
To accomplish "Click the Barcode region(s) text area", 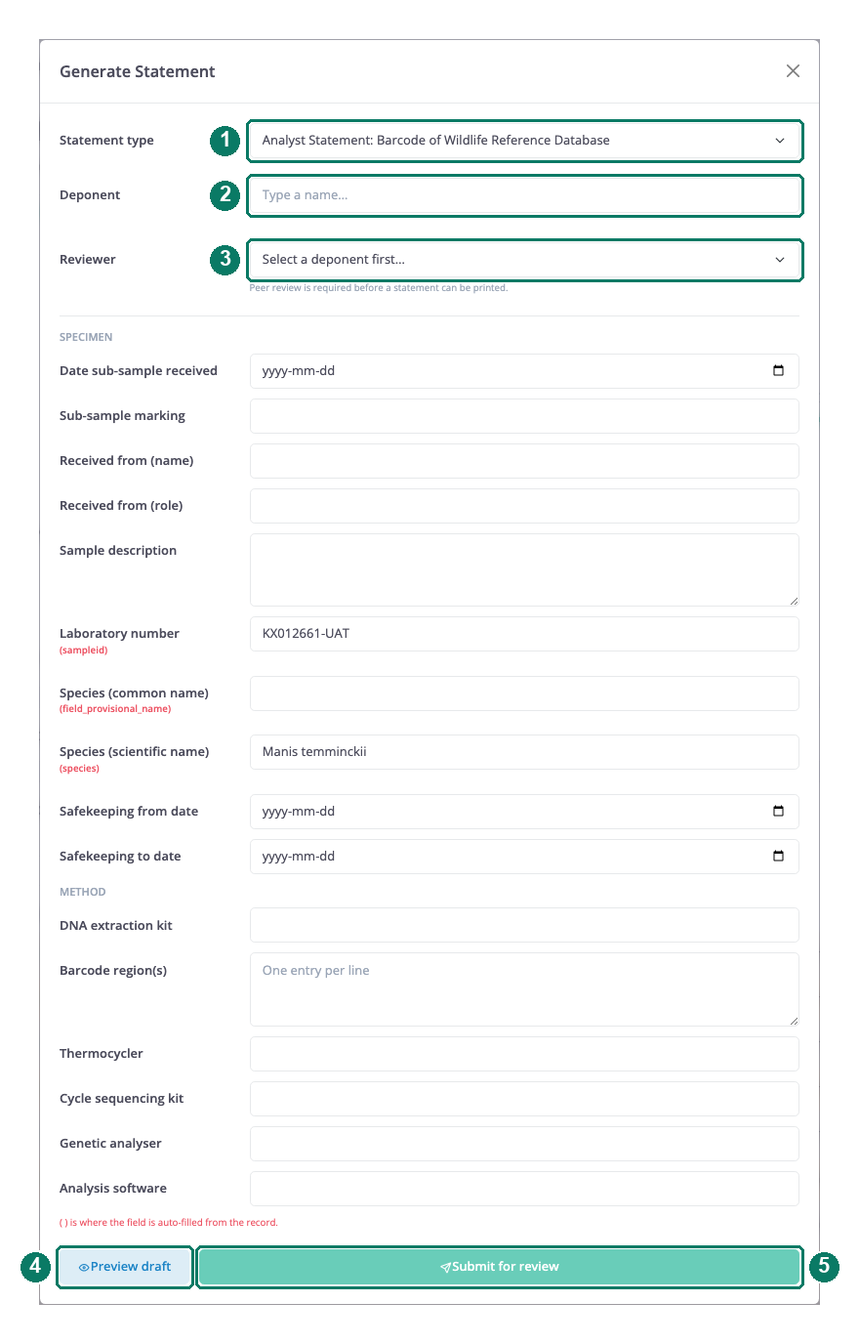I will coord(524,989).
